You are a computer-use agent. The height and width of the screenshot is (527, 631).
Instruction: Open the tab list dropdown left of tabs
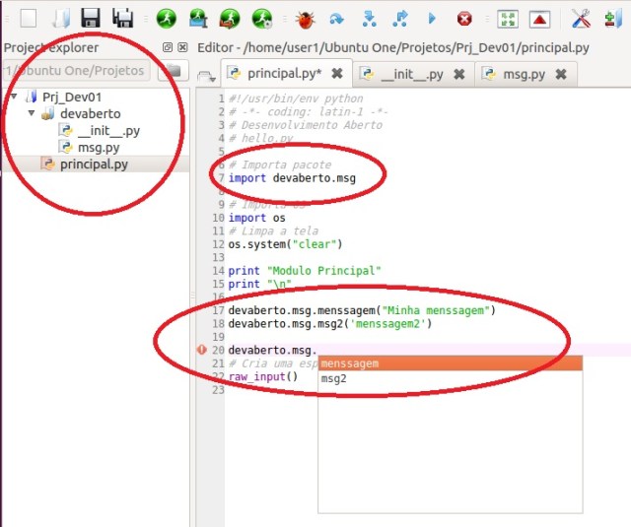[x=204, y=75]
